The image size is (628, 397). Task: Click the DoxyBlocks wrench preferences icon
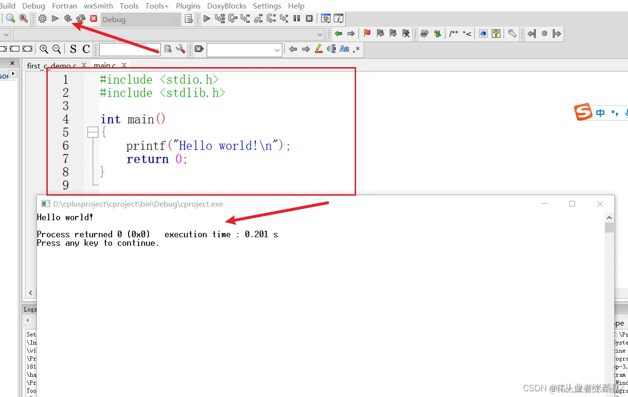click(x=512, y=34)
